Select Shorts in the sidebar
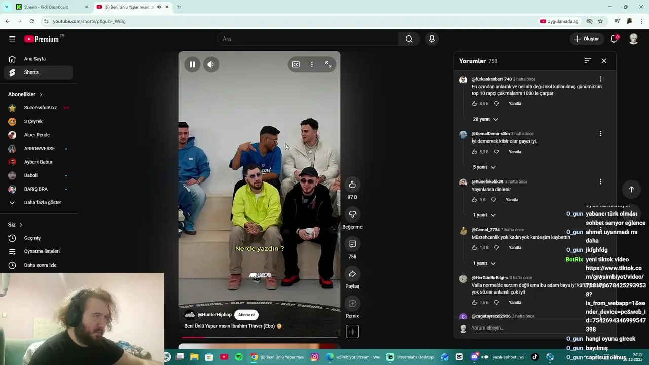The height and width of the screenshot is (365, 649). (x=39, y=72)
